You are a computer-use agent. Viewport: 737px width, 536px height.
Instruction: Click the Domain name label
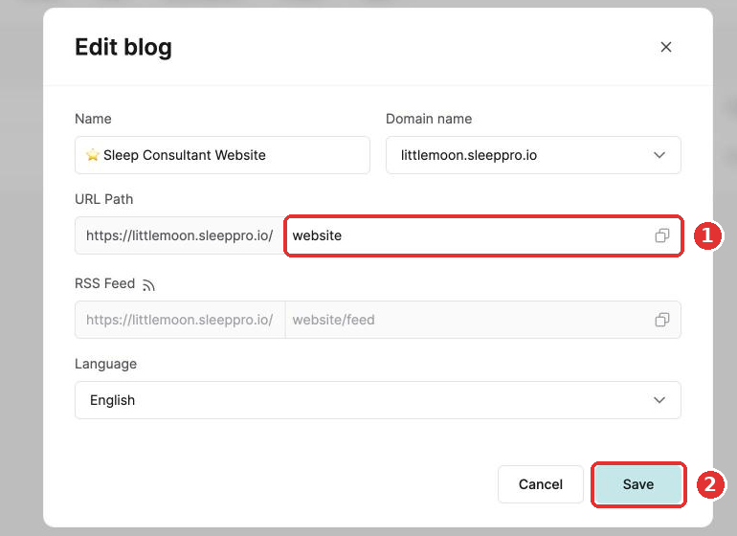(429, 119)
